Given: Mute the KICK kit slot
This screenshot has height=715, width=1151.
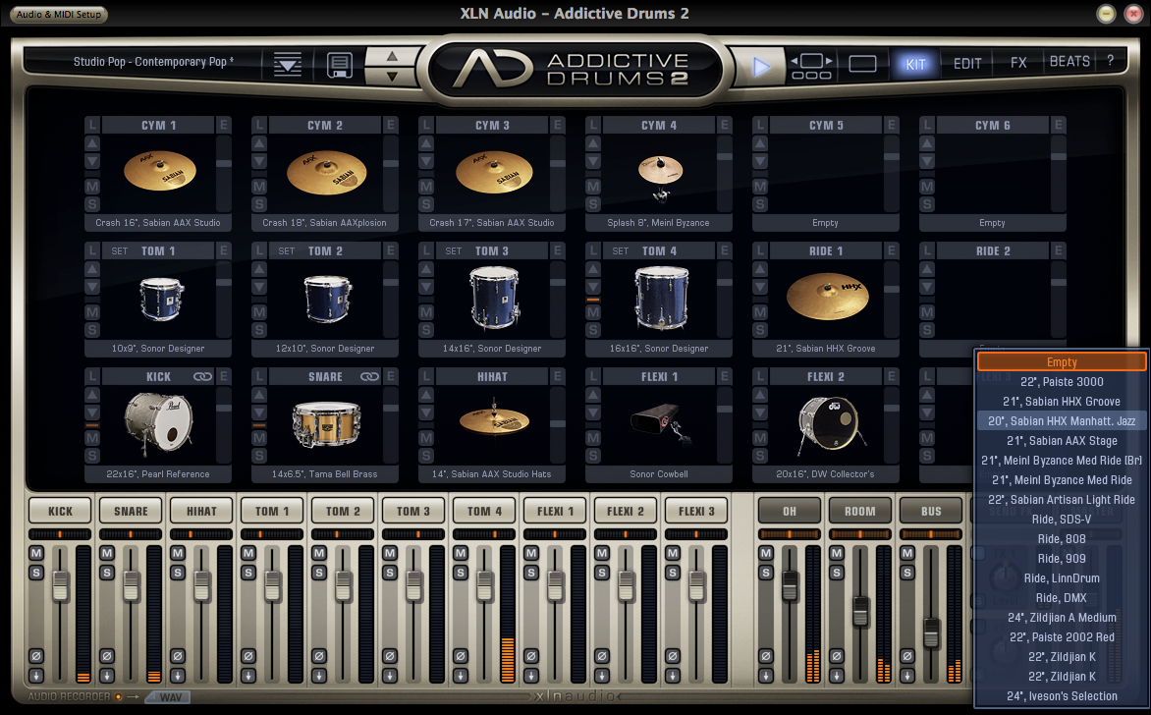Looking at the screenshot, I should (92, 438).
